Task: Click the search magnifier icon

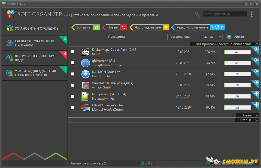Action: (x=197, y=14)
